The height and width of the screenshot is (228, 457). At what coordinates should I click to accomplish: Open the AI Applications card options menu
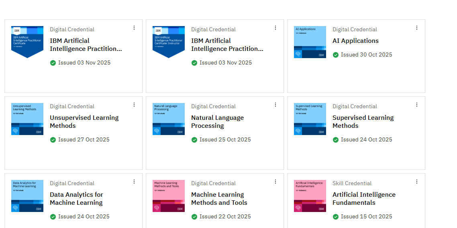tap(416, 28)
